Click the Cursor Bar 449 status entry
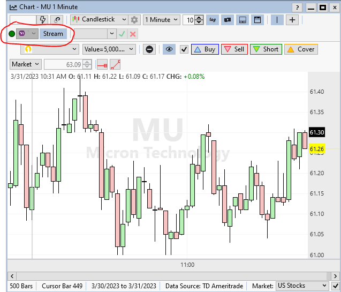The width and height of the screenshot is (341, 292). pos(62,286)
